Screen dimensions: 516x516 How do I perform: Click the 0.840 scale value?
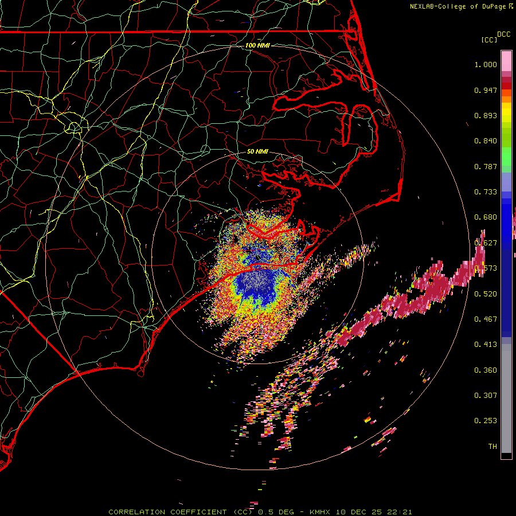tap(486, 141)
